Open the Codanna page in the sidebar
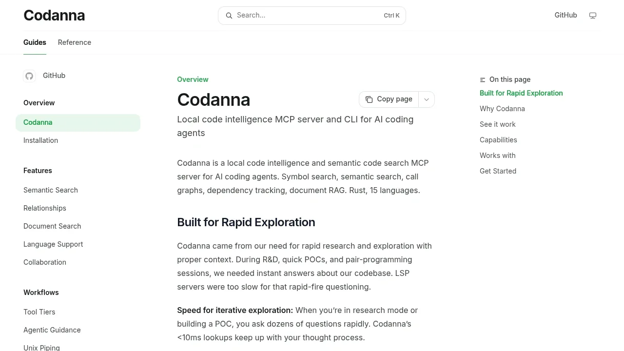 [x=78, y=122]
